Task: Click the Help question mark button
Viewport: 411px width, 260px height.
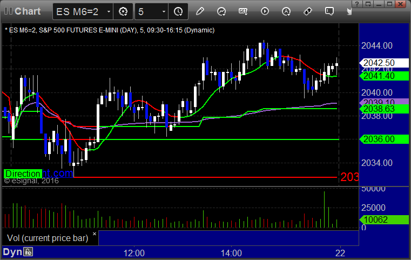Action: point(357,4)
